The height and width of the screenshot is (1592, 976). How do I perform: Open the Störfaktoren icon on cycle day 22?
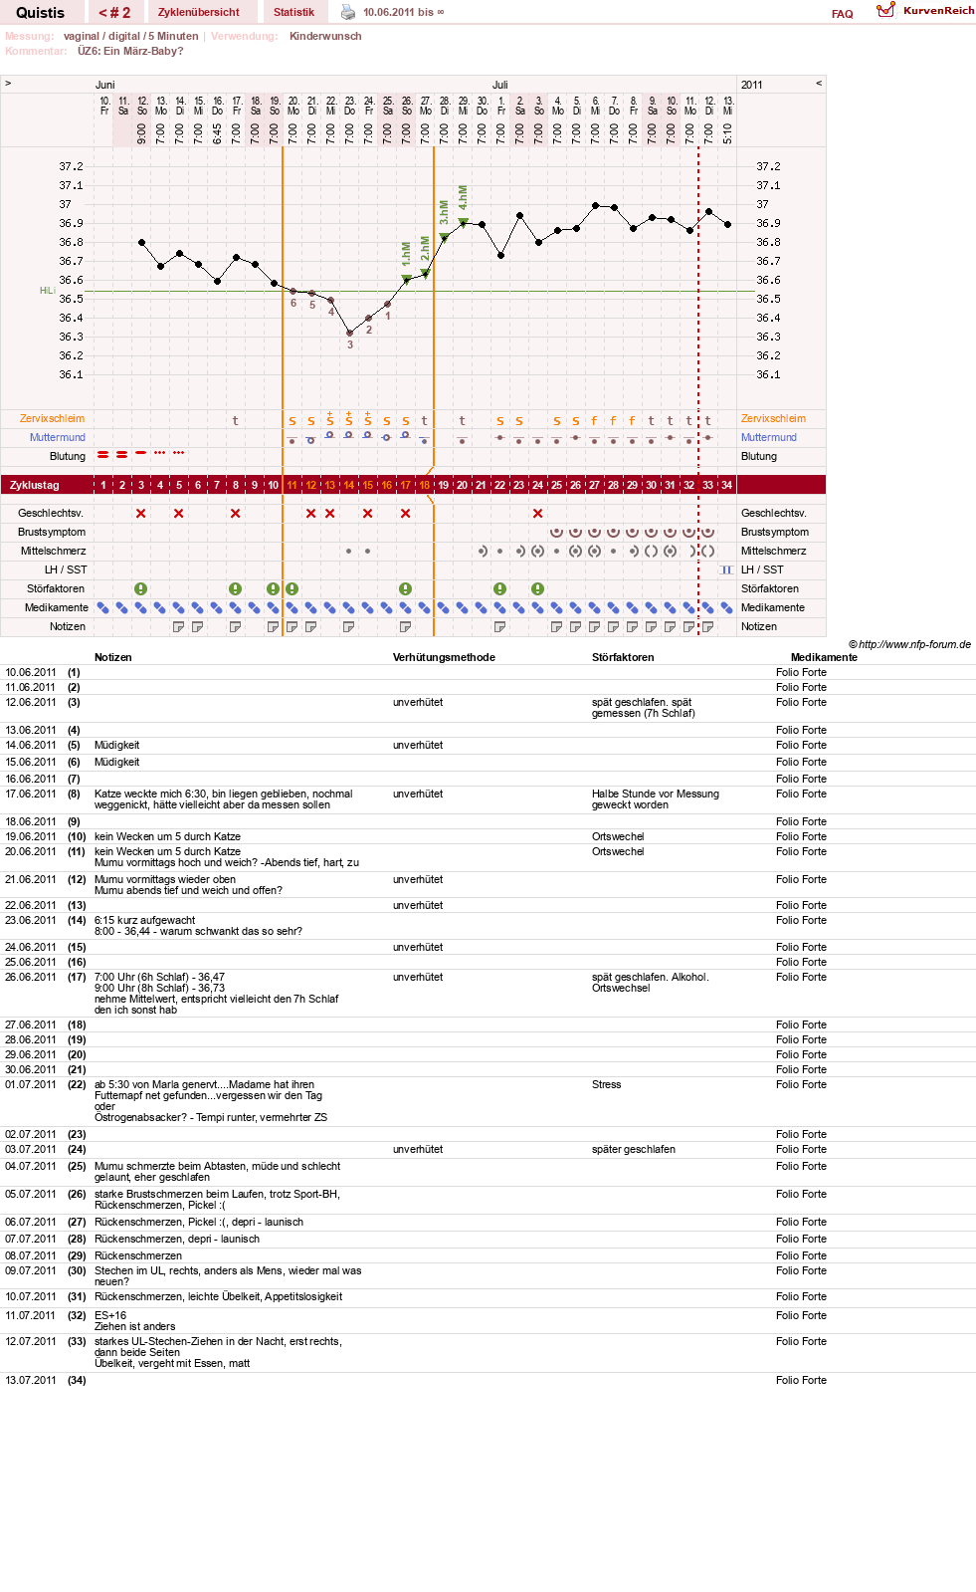pos(500,589)
